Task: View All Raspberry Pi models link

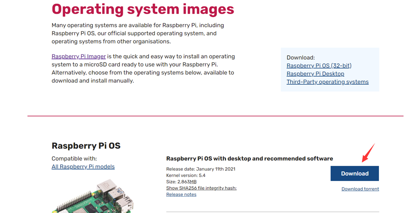Action: pos(83,167)
